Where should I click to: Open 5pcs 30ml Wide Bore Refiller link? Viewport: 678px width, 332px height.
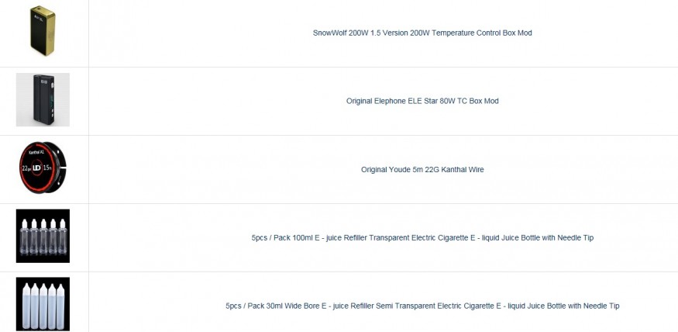click(x=422, y=306)
